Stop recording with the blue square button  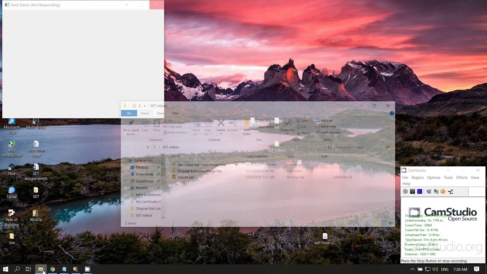420,191
